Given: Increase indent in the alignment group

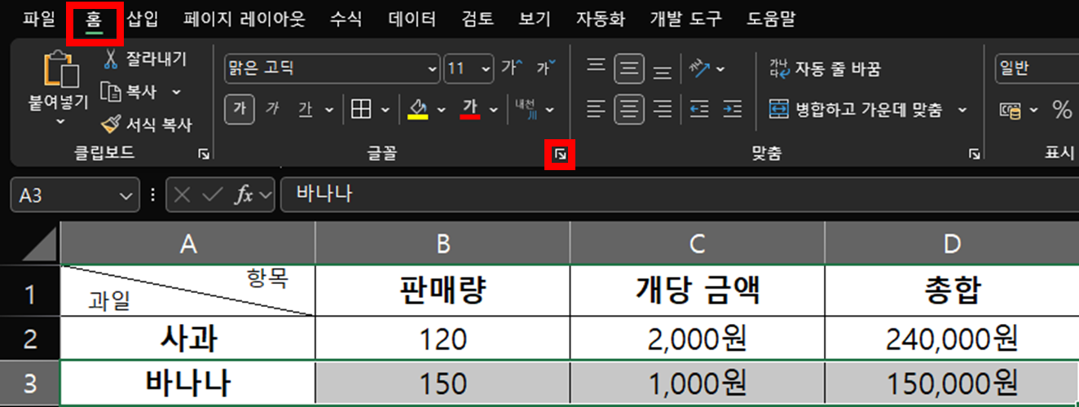Looking at the screenshot, I should tap(733, 109).
